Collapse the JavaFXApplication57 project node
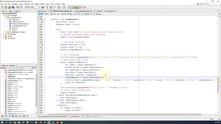 click(x=1, y=13)
